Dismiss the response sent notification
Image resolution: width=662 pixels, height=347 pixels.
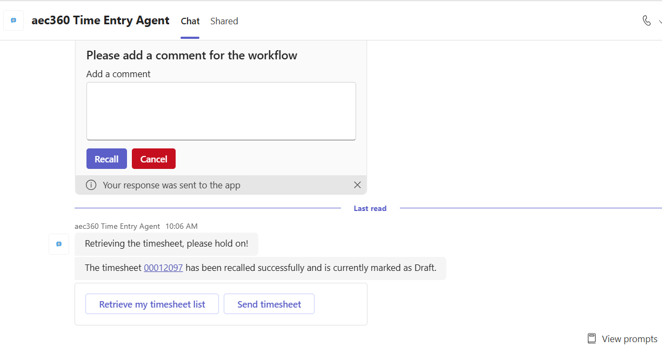coord(357,185)
